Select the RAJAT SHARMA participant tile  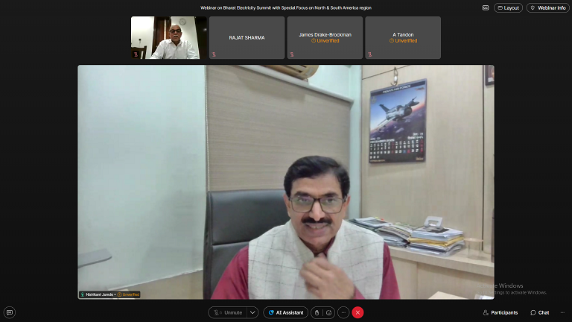[x=247, y=37]
